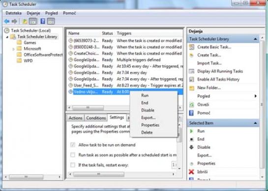Viewport: 268px width, 191px height.
Task: Click the Properties icon in Selected Item
Action: [x=192, y=163]
